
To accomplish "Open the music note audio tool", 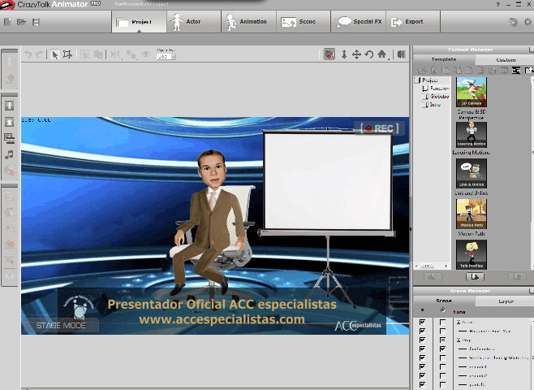I will pos(9,154).
